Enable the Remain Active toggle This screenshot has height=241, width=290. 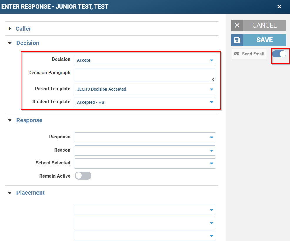tap(83, 176)
